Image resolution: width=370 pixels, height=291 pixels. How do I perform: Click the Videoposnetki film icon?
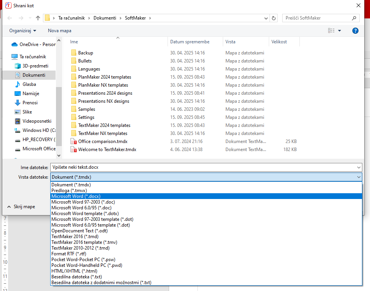[18, 121]
